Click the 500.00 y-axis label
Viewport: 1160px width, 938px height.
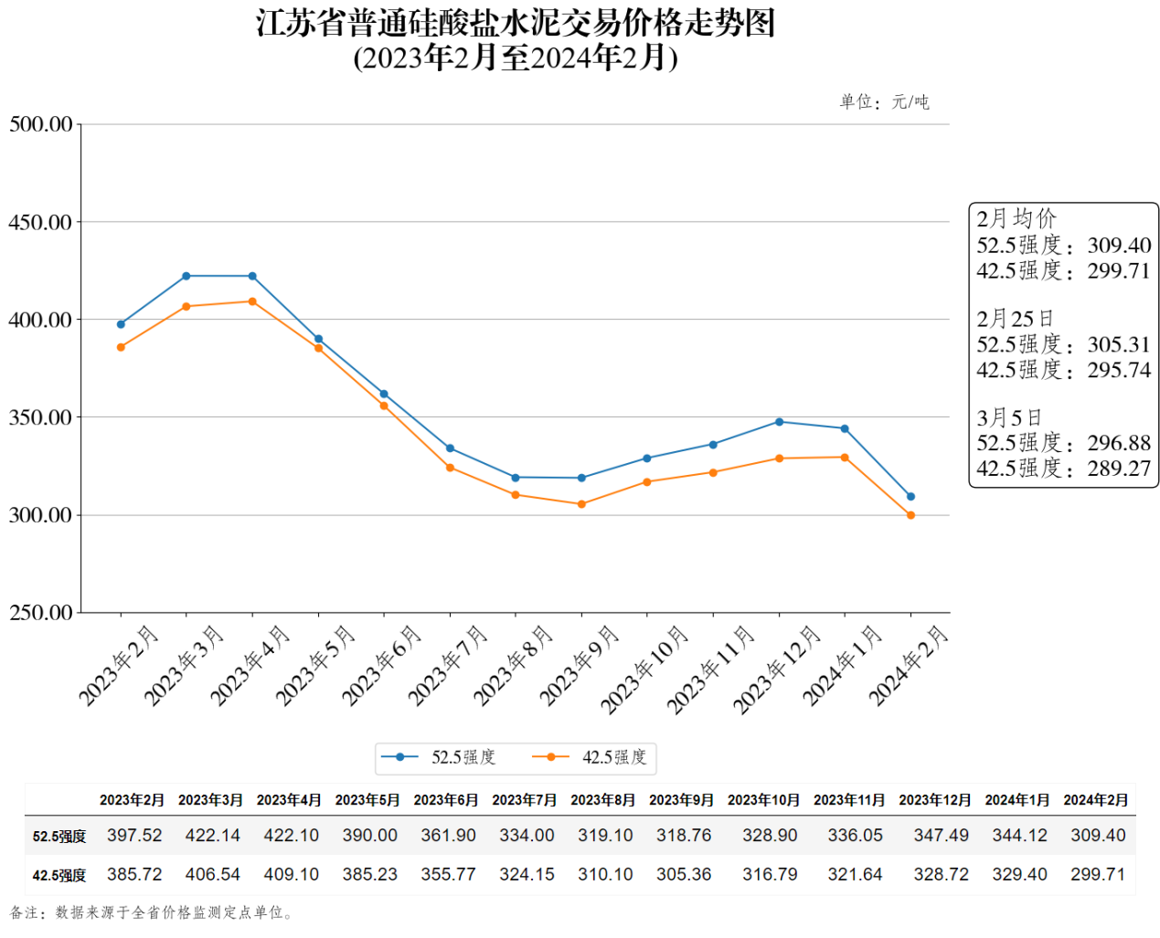tap(41, 124)
